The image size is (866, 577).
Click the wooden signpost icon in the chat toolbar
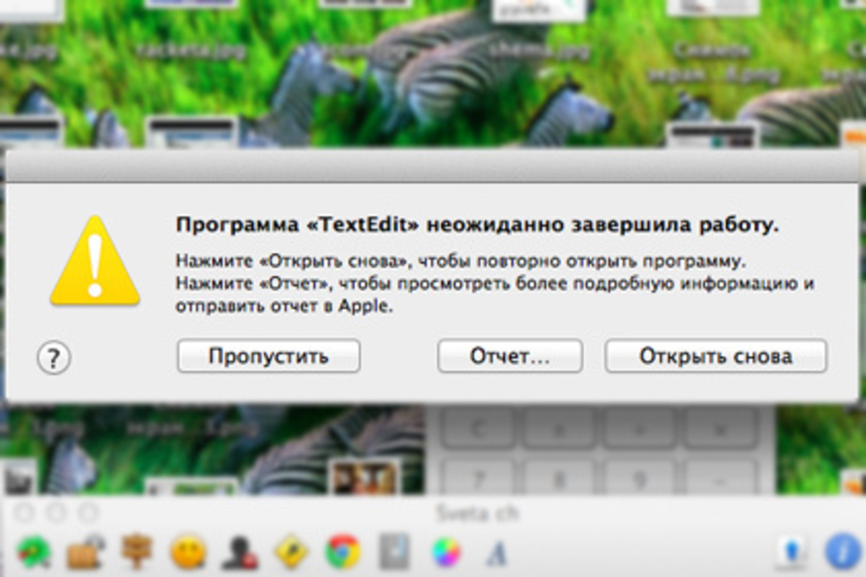[x=137, y=553]
